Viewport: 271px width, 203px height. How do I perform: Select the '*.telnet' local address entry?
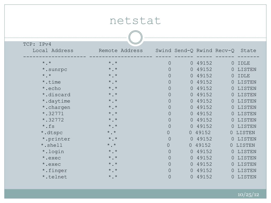[55, 177]
